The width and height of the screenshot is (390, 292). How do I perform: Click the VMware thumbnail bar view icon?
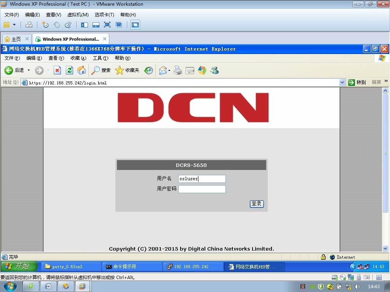click(96, 25)
